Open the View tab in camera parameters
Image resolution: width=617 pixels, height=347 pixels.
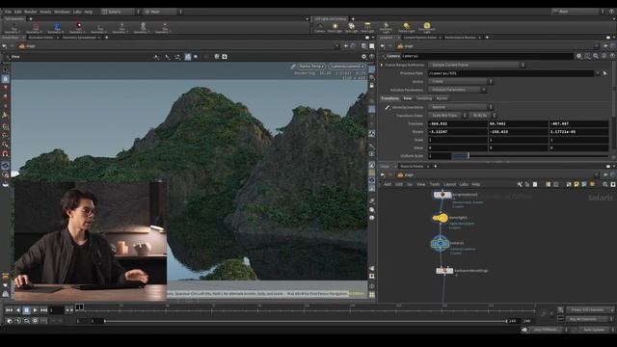coord(408,98)
